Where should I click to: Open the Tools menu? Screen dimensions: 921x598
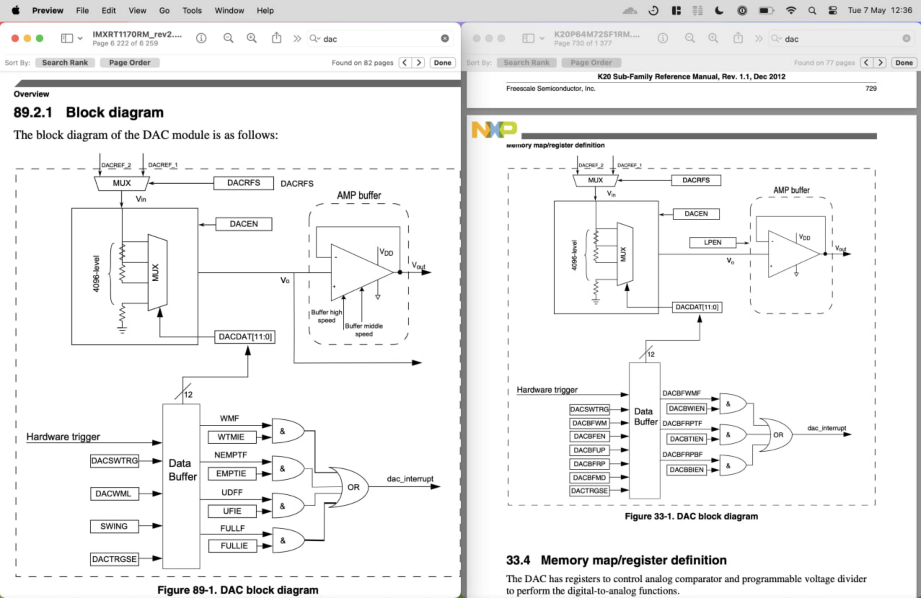click(191, 10)
